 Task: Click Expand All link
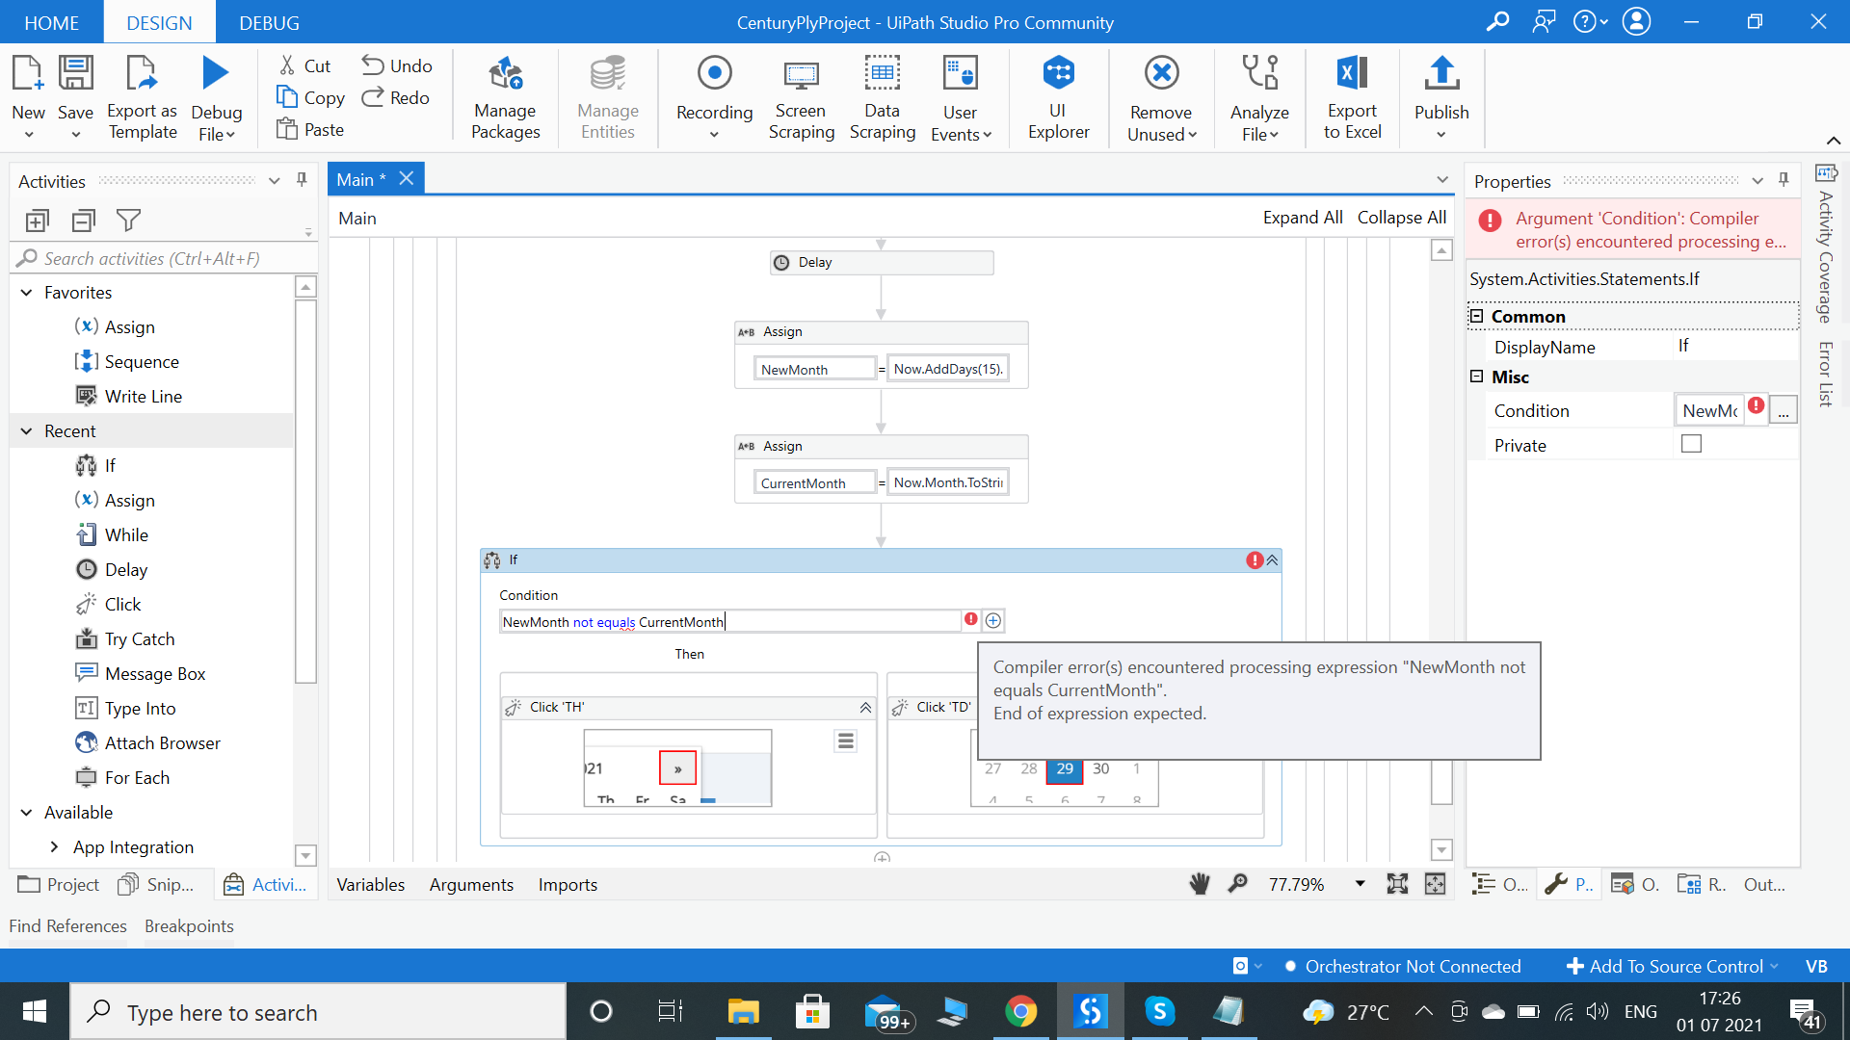coord(1302,218)
